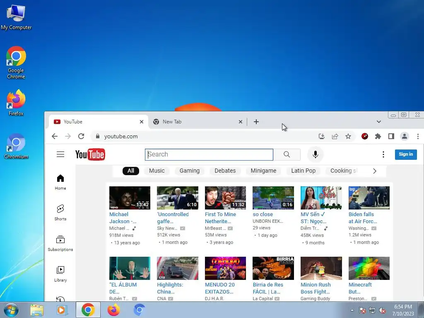Select the Minigame filter chip
424x318 pixels.
click(263, 171)
